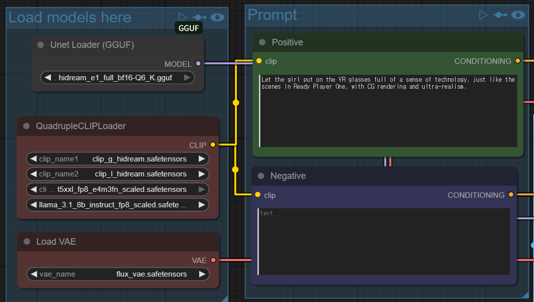Click CONDITIONING output socket on Positive node
This screenshot has width=534, height=302.
click(518, 61)
